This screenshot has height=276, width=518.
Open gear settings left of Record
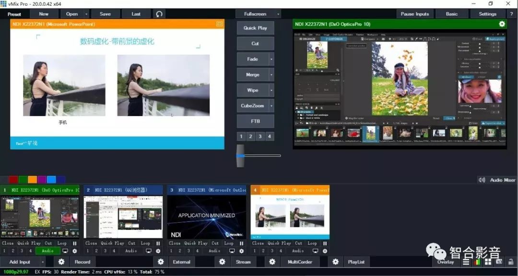point(61,262)
